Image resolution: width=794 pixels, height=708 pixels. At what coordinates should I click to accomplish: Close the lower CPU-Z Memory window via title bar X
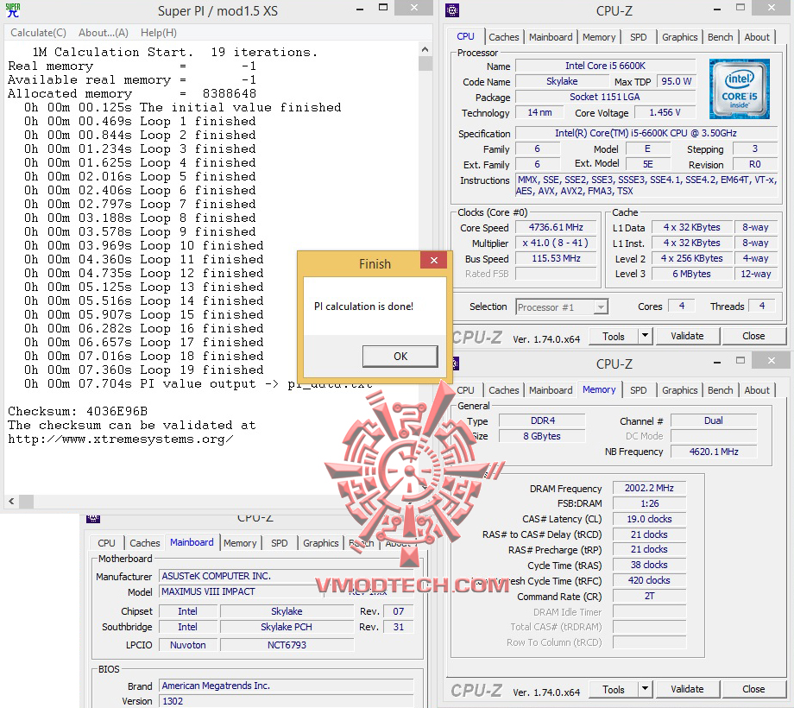(x=772, y=361)
